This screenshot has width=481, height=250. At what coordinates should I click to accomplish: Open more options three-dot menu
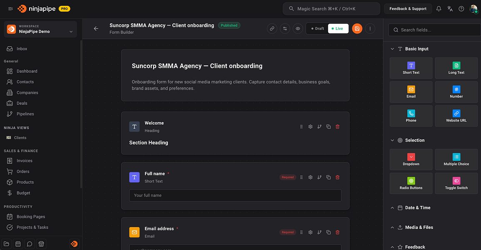[370, 28]
